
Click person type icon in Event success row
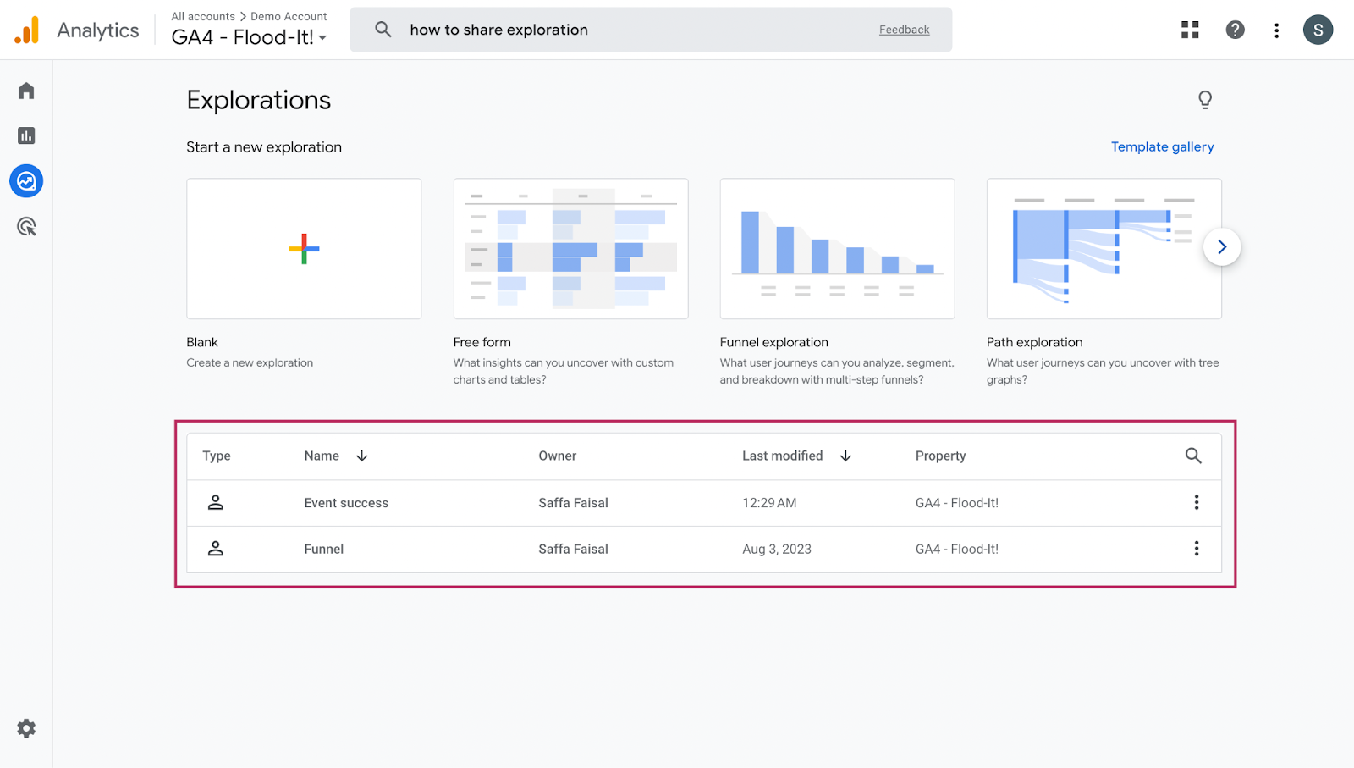[x=216, y=502]
